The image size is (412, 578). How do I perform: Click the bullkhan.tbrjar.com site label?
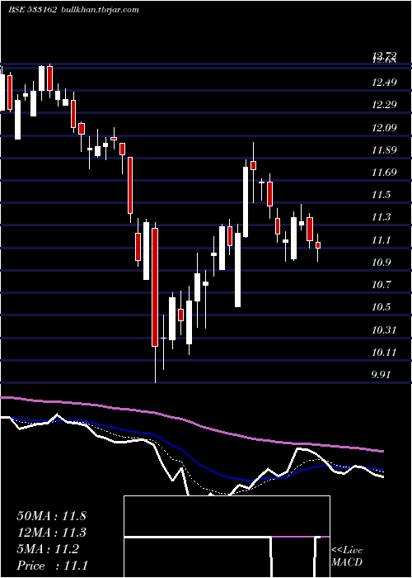click(x=98, y=10)
